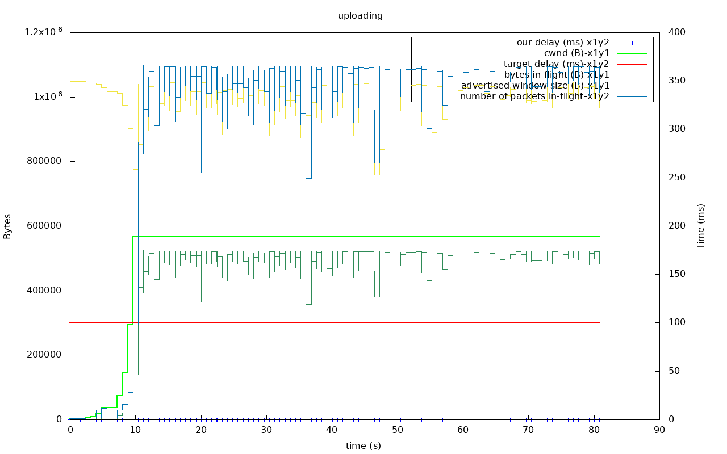The width and height of the screenshot is (727, 454).
Task: Click the "400000" Bytes axis tick label
Action: coord(44,291)
